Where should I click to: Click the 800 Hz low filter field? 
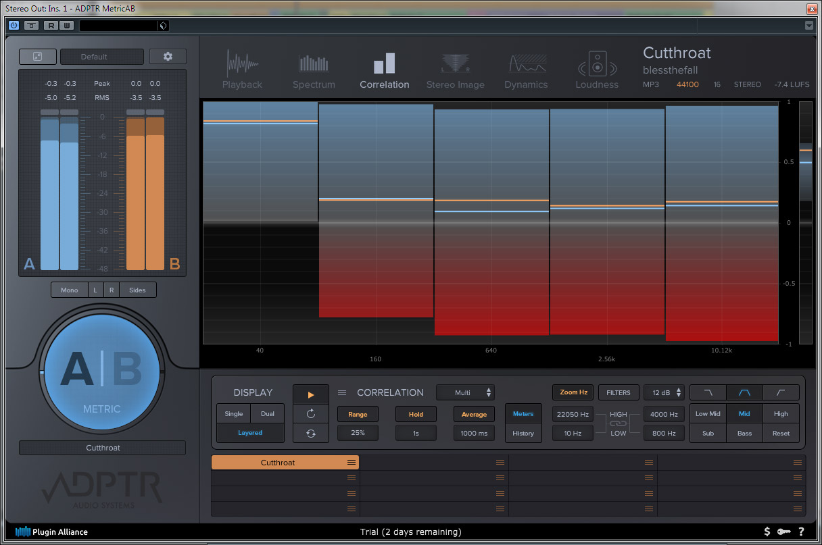pyautogui.click(x=664, y=433)
